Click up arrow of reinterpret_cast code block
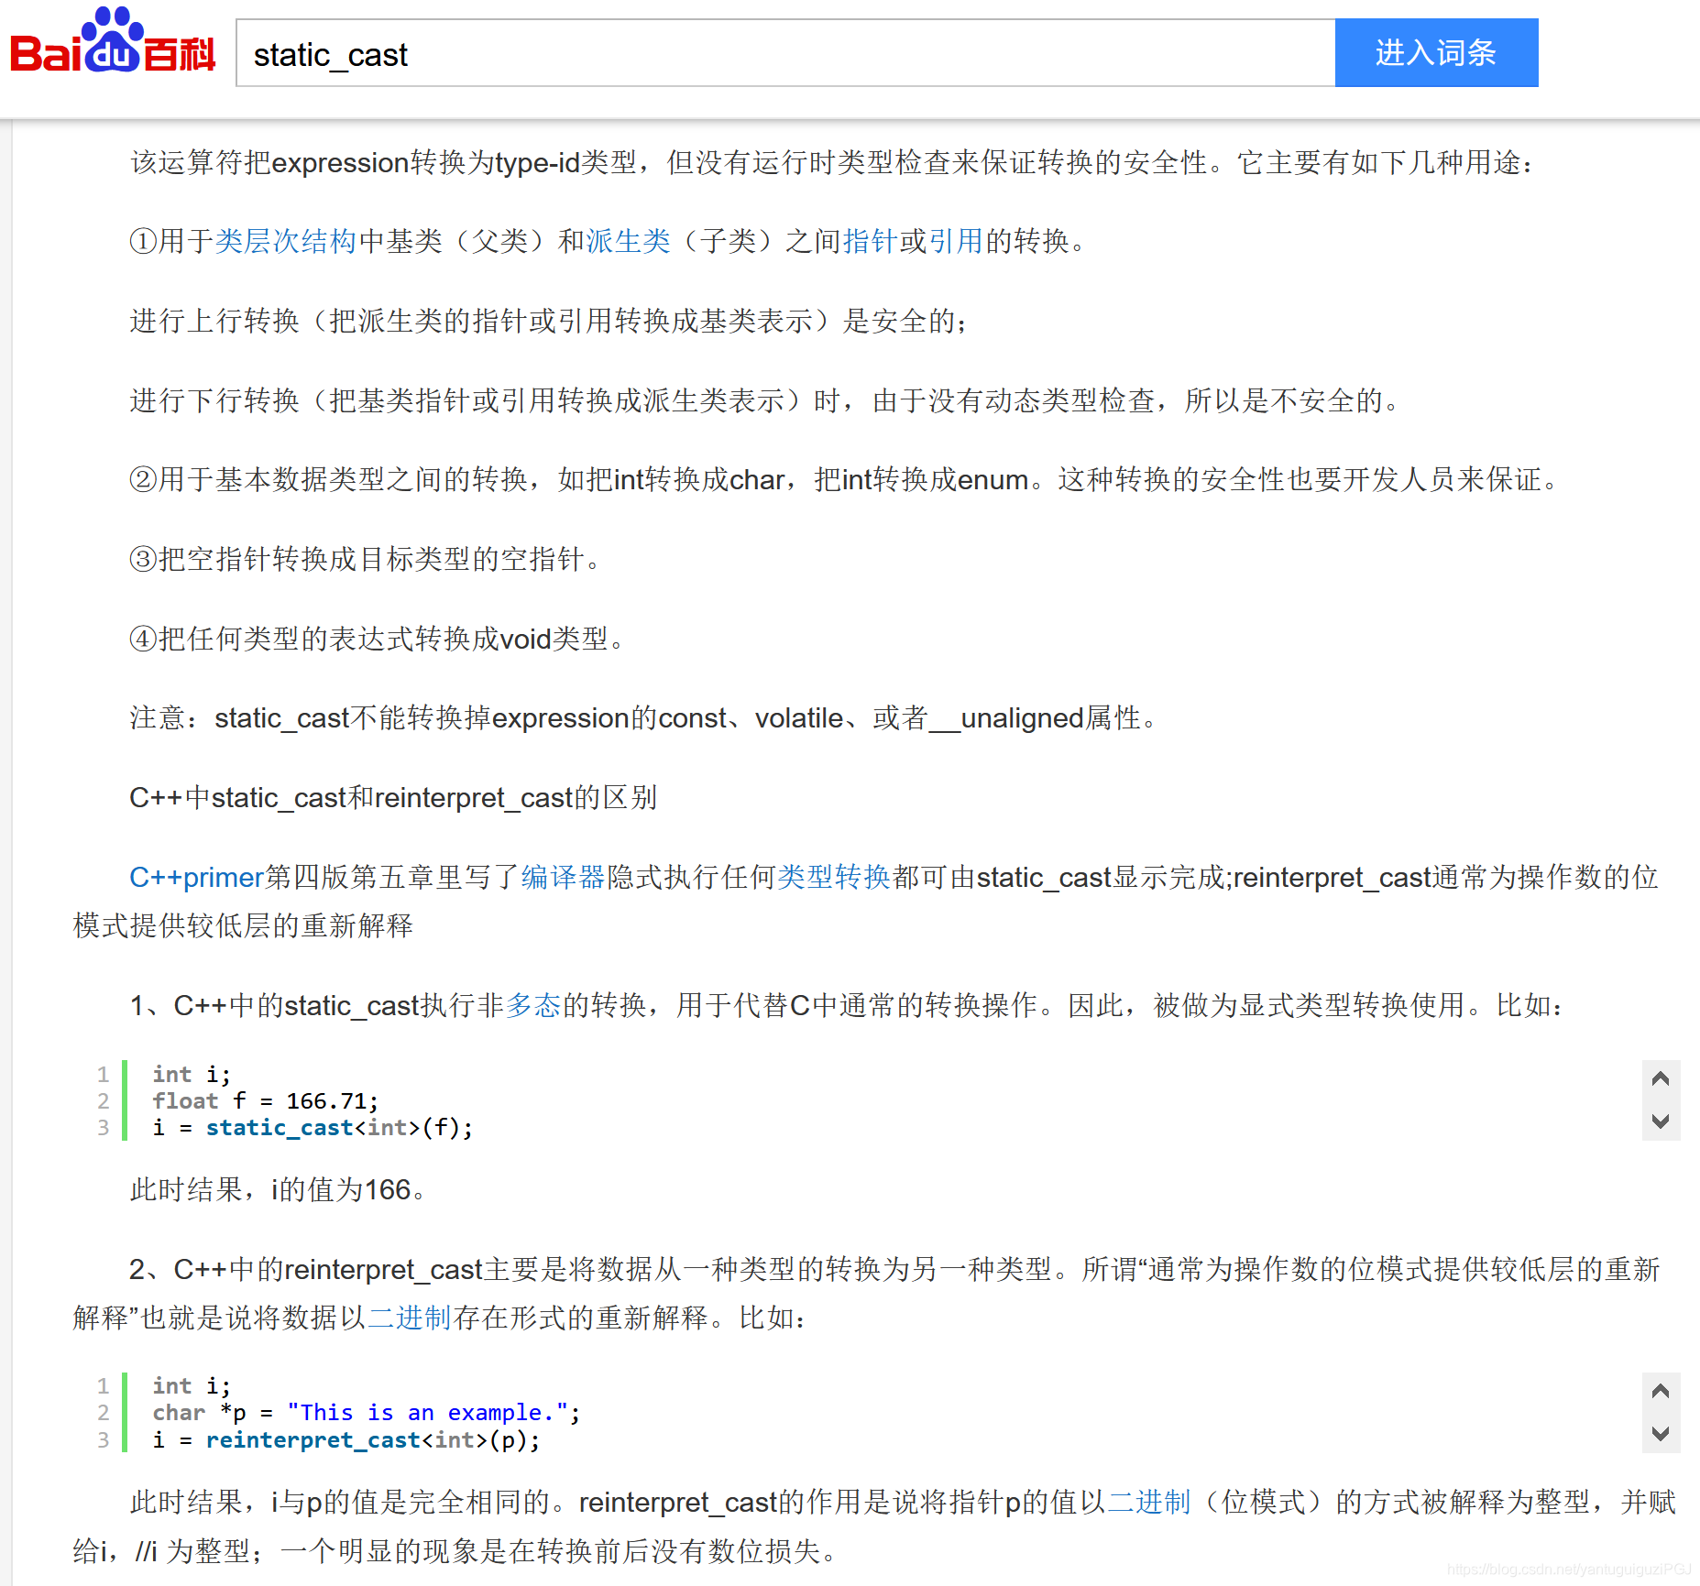The image size is (1700, 1586). pos(1660,1391)
